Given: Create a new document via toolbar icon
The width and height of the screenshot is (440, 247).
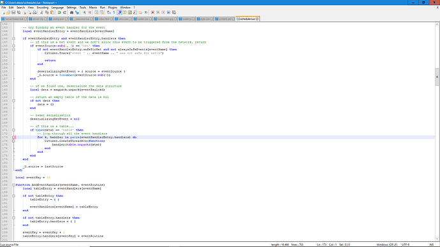Looking at the screenshot, I should click(3, 12).
